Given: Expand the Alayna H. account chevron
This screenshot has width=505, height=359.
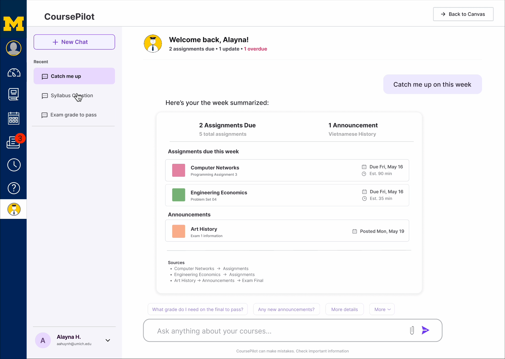Looking at the screenshot, I should tap(108, 340).
